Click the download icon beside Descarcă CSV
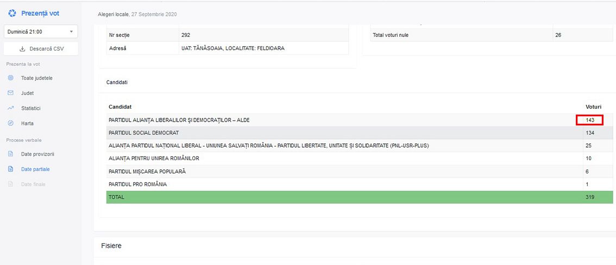616x265 pixels. coord(22,49)
